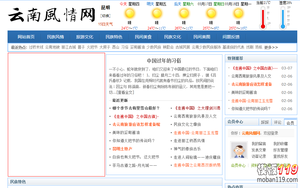Viewport: 300px width, 188px height.
Task: Open 白族也有火把节 article
Action: [x=136, y=157]
